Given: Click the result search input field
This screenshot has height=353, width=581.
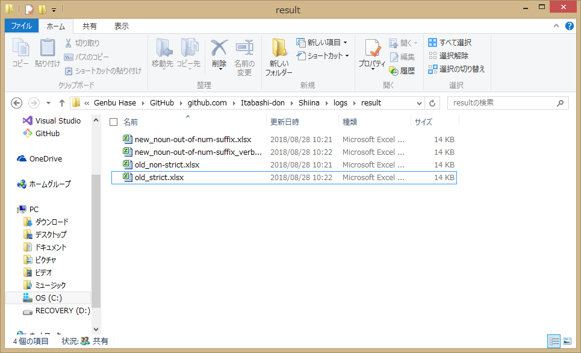Looking at the screenshot, I should (x=502, y=103).
